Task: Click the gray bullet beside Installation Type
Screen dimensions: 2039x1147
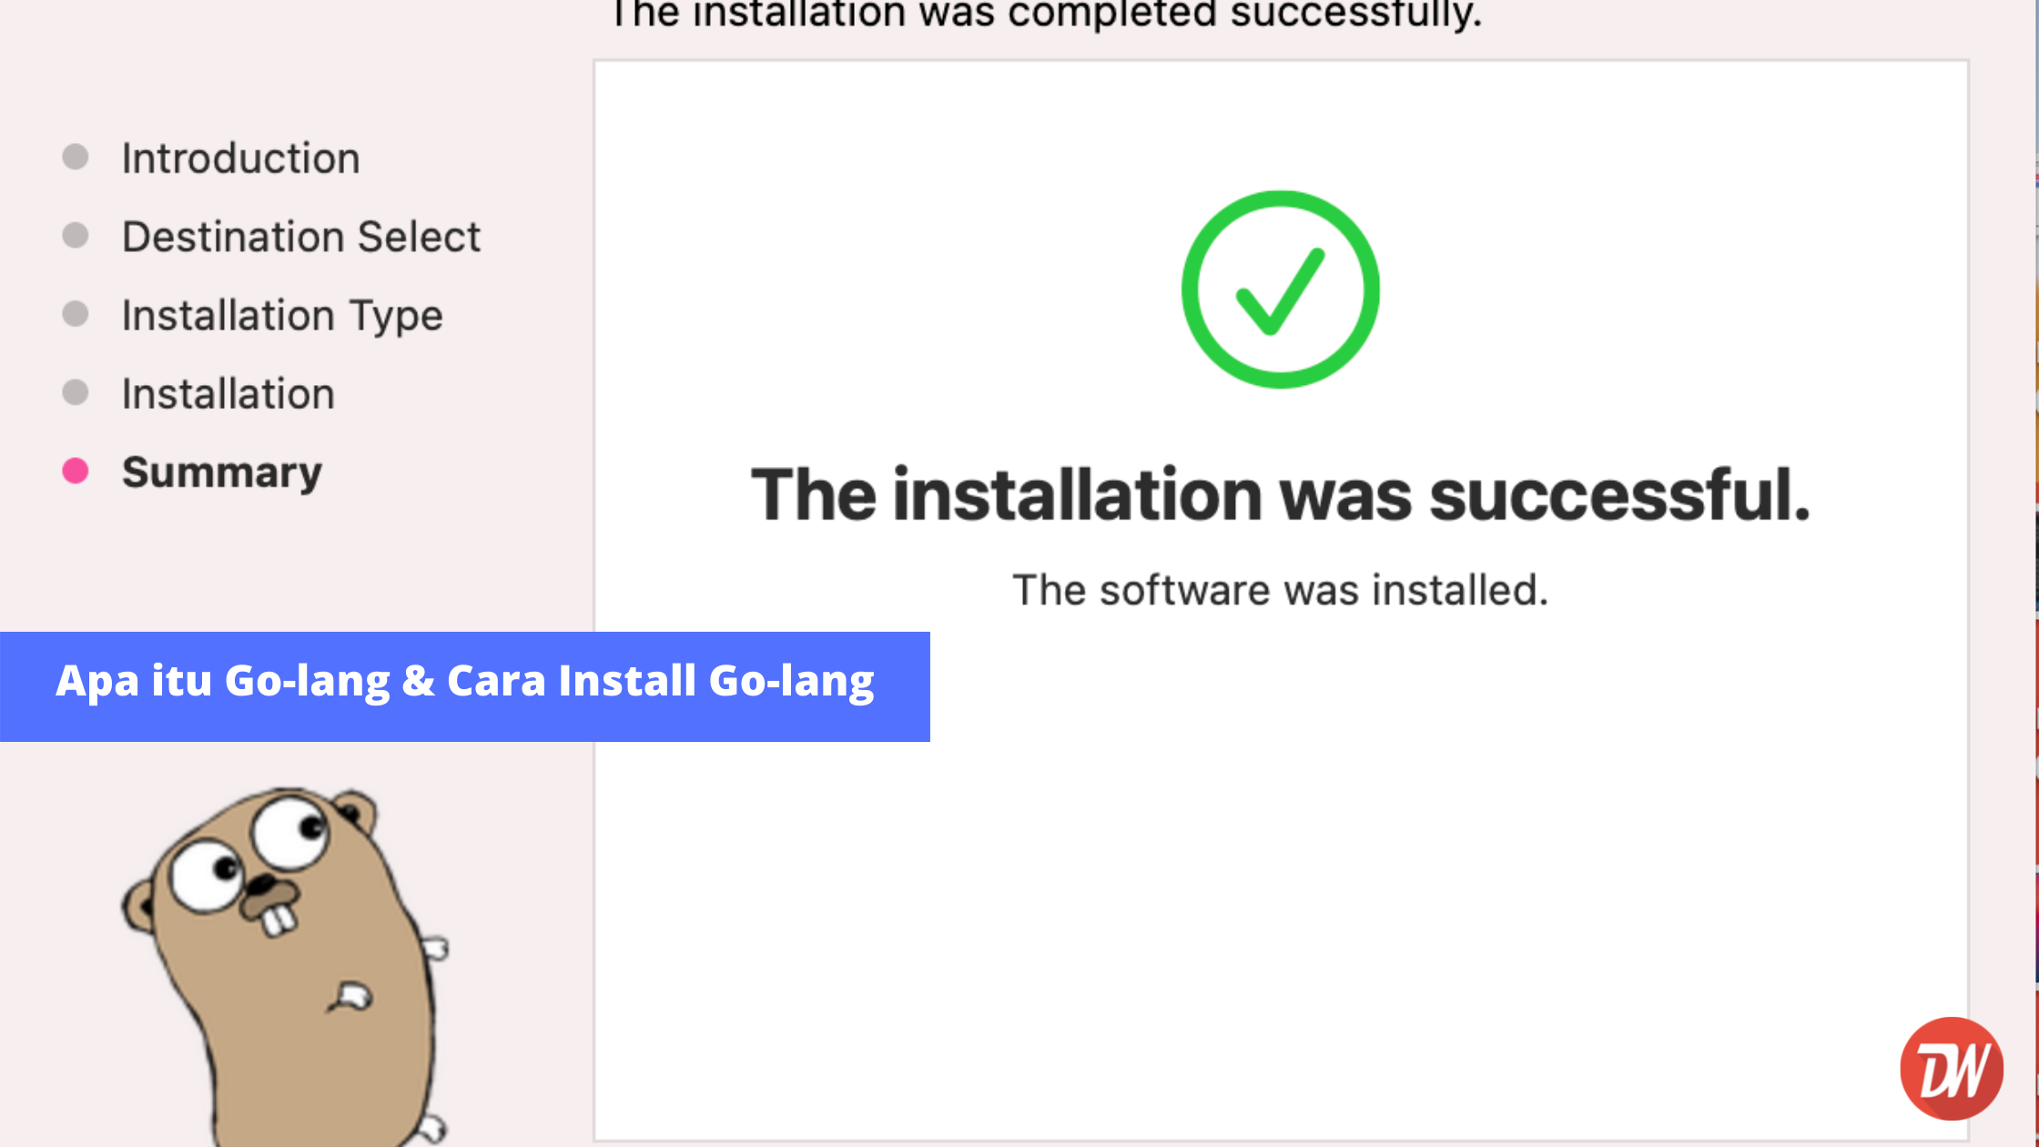Action: coord(76,315)
